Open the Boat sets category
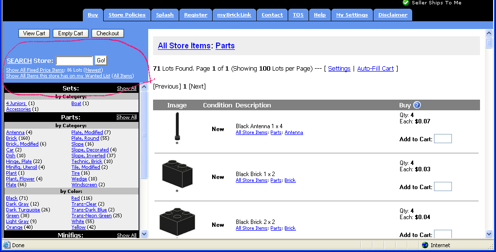 pos(76,103)
